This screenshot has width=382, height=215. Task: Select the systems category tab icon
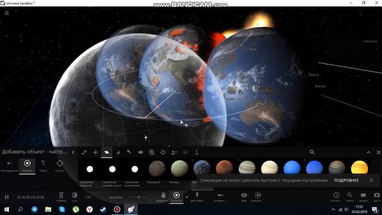click(84, 152)
